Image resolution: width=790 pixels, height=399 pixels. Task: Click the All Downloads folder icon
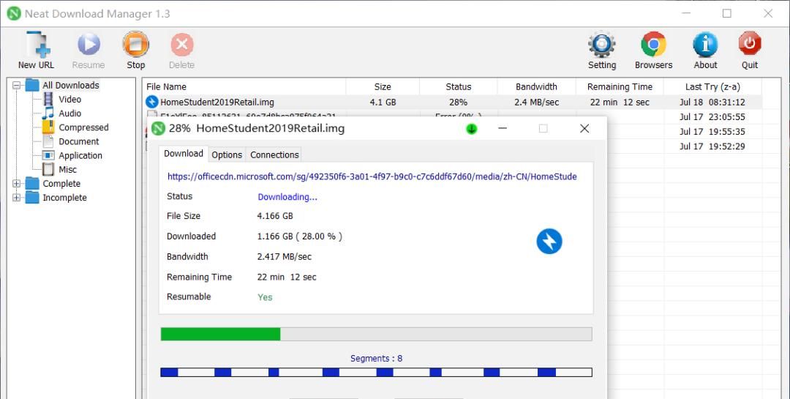pyautogui.click(x=32, y=85)
